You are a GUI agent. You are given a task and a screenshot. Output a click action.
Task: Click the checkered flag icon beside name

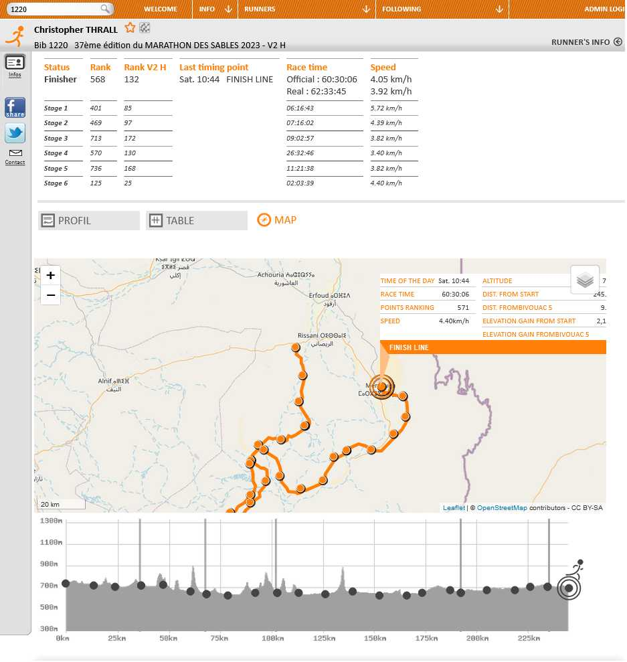coord(145,28)
